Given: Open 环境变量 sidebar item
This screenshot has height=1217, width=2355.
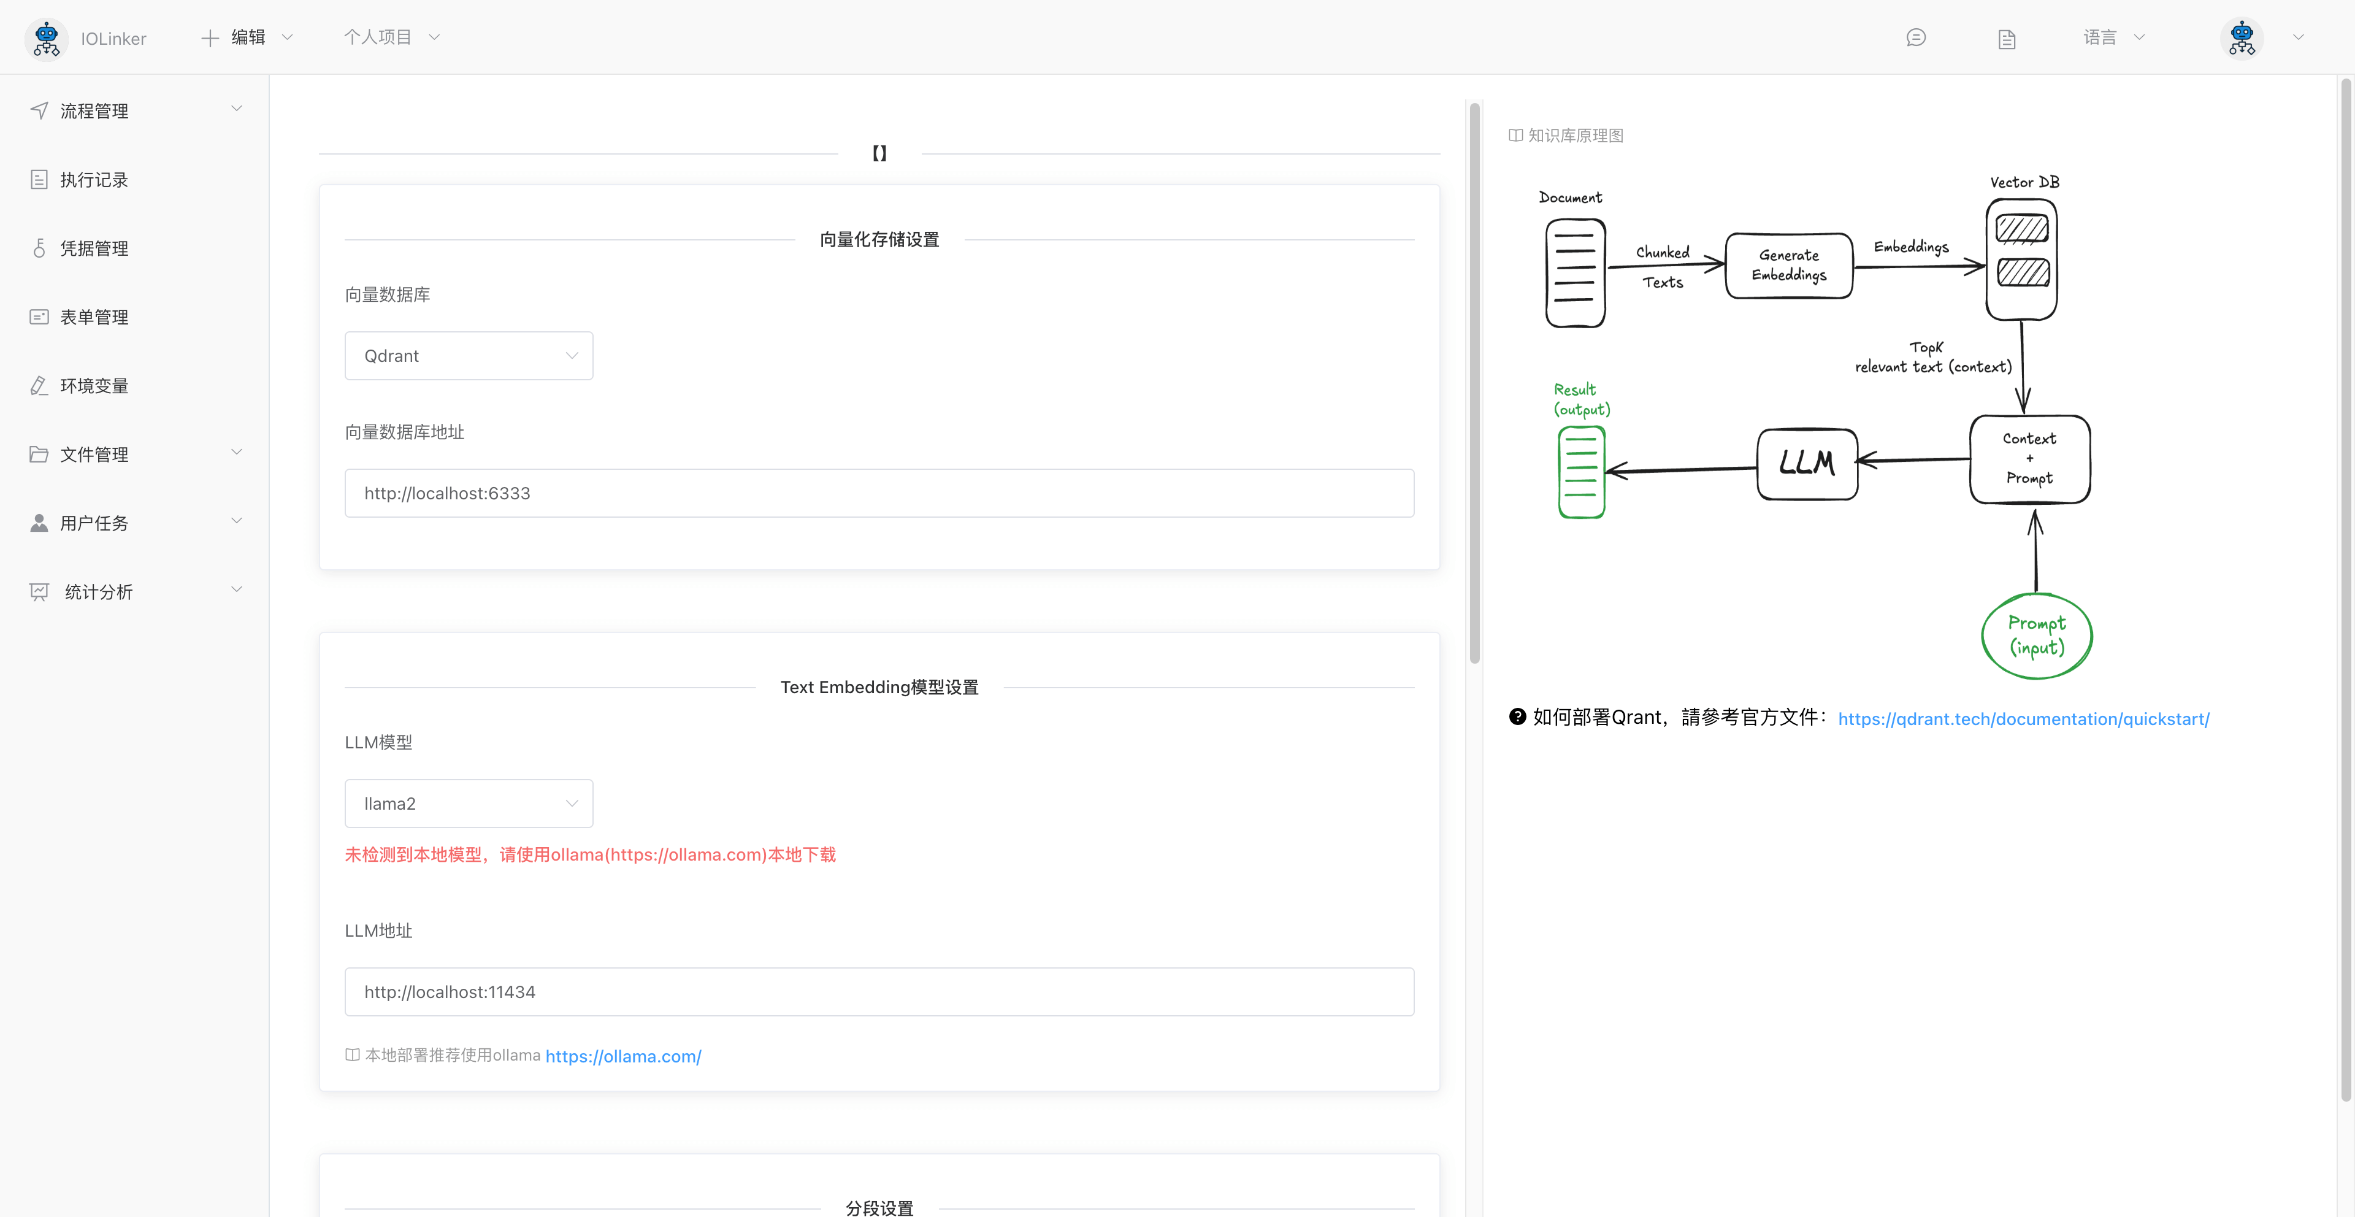Looking at the screenshot, I should click(93, 386).
